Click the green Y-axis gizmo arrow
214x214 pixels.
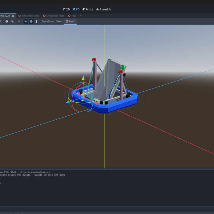[x=83, y=78]
